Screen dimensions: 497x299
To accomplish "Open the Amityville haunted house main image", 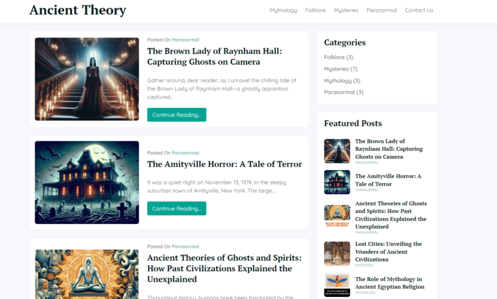I will (87, 183).
